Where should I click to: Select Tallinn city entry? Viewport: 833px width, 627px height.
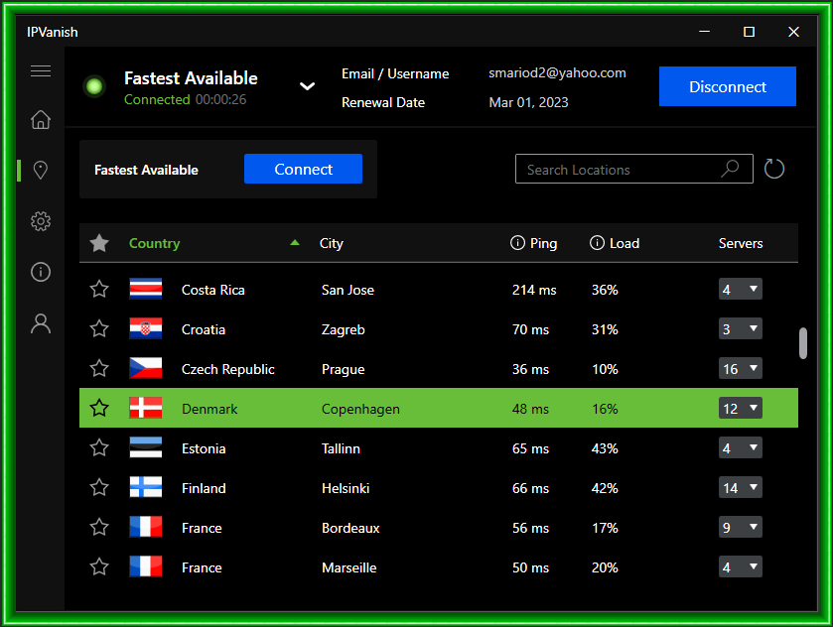(341, 448)
